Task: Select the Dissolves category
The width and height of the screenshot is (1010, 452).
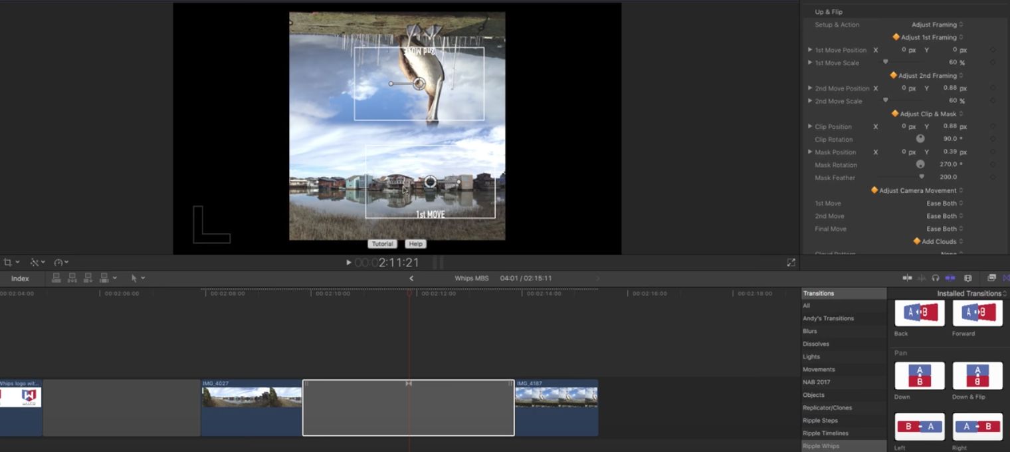Action: [x=844, y=344]
